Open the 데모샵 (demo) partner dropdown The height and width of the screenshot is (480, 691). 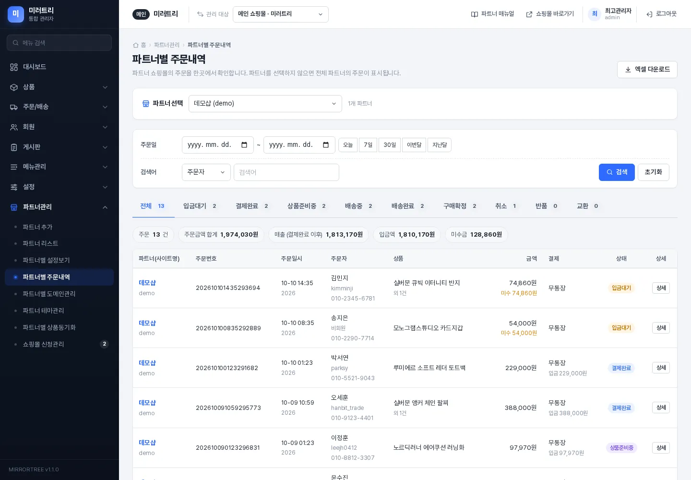coord(265,104)
